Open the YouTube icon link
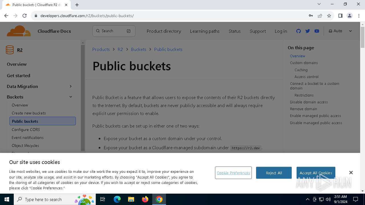This screenshot has height=205, width=365. 317,31
